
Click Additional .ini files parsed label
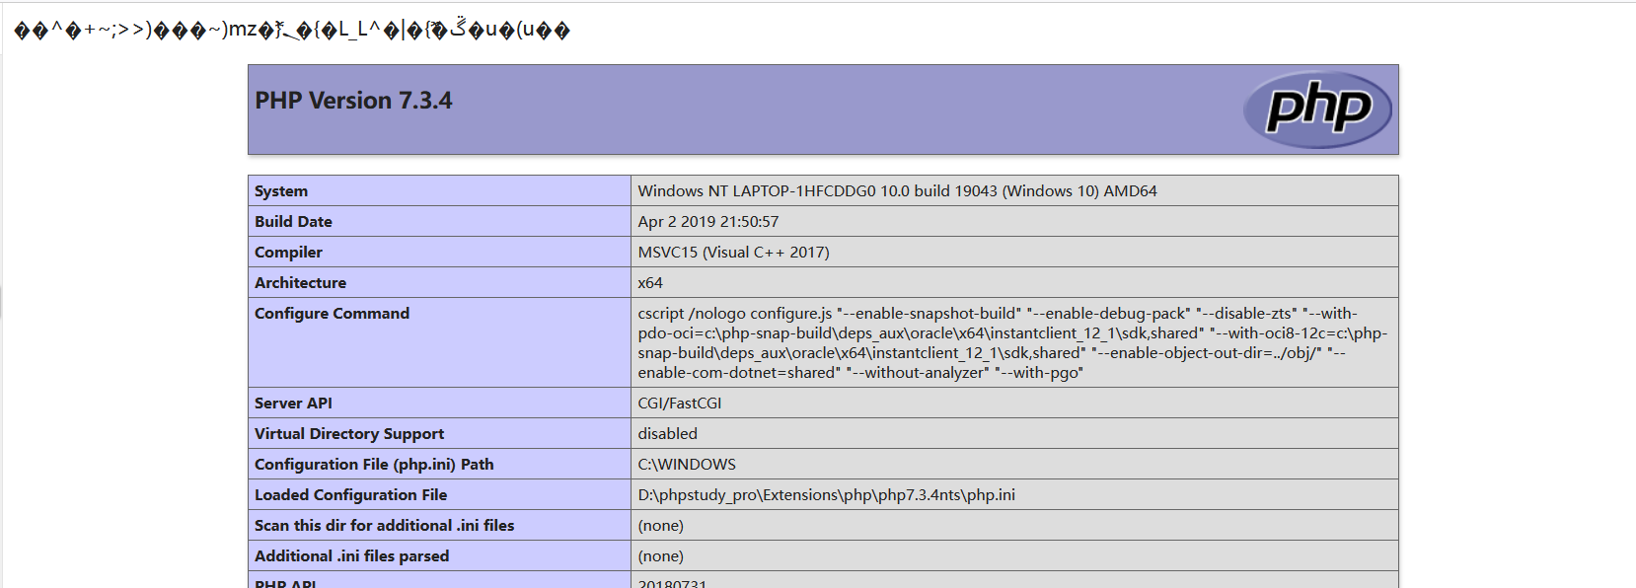[x=351, y=556]
